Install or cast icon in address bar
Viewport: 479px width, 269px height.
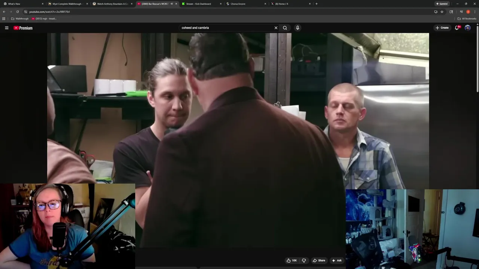pyautogui.click(x=436, y=12)
